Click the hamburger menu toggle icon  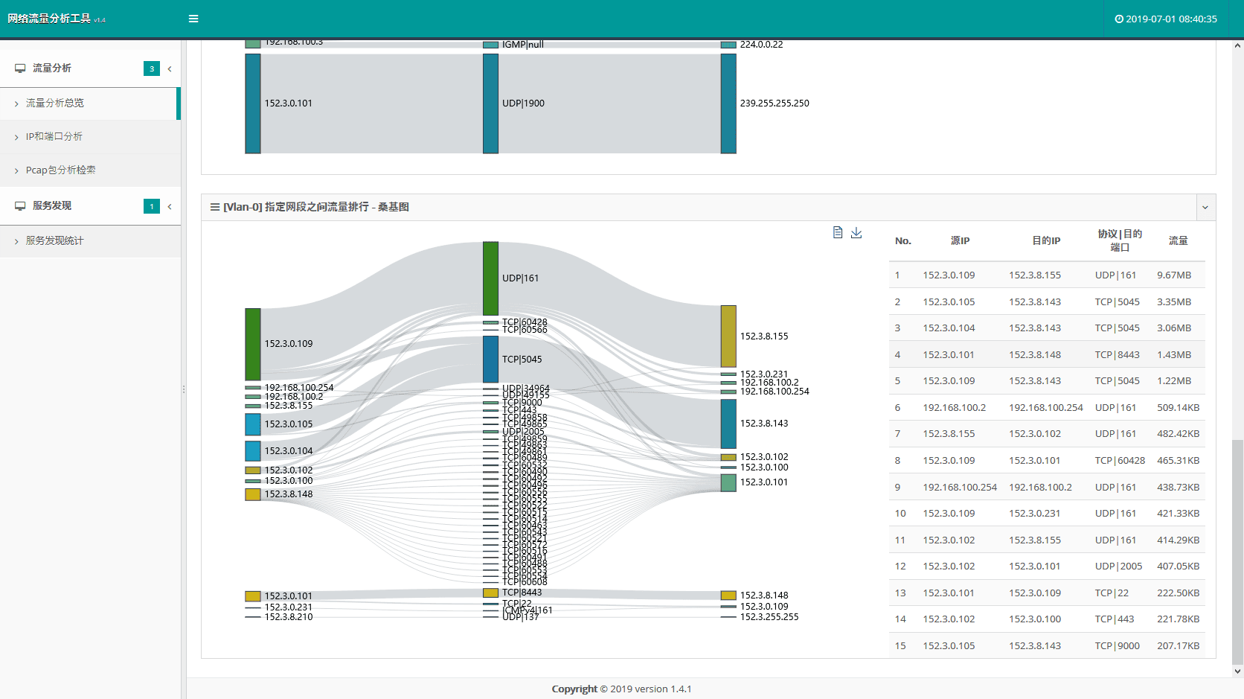click(x=193, y=19)
